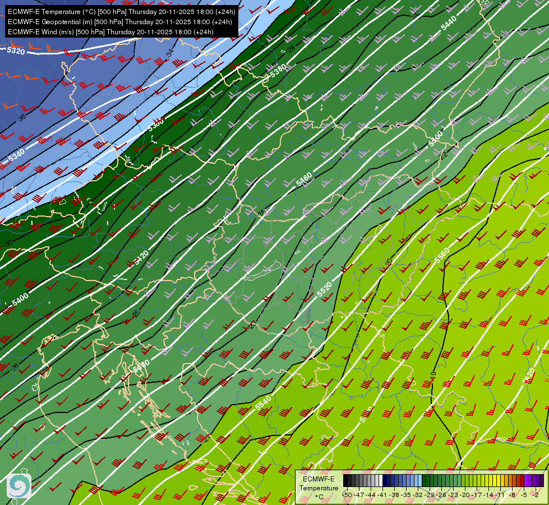
Task: Click the 20 isotherm label
Action: point(389,263)
